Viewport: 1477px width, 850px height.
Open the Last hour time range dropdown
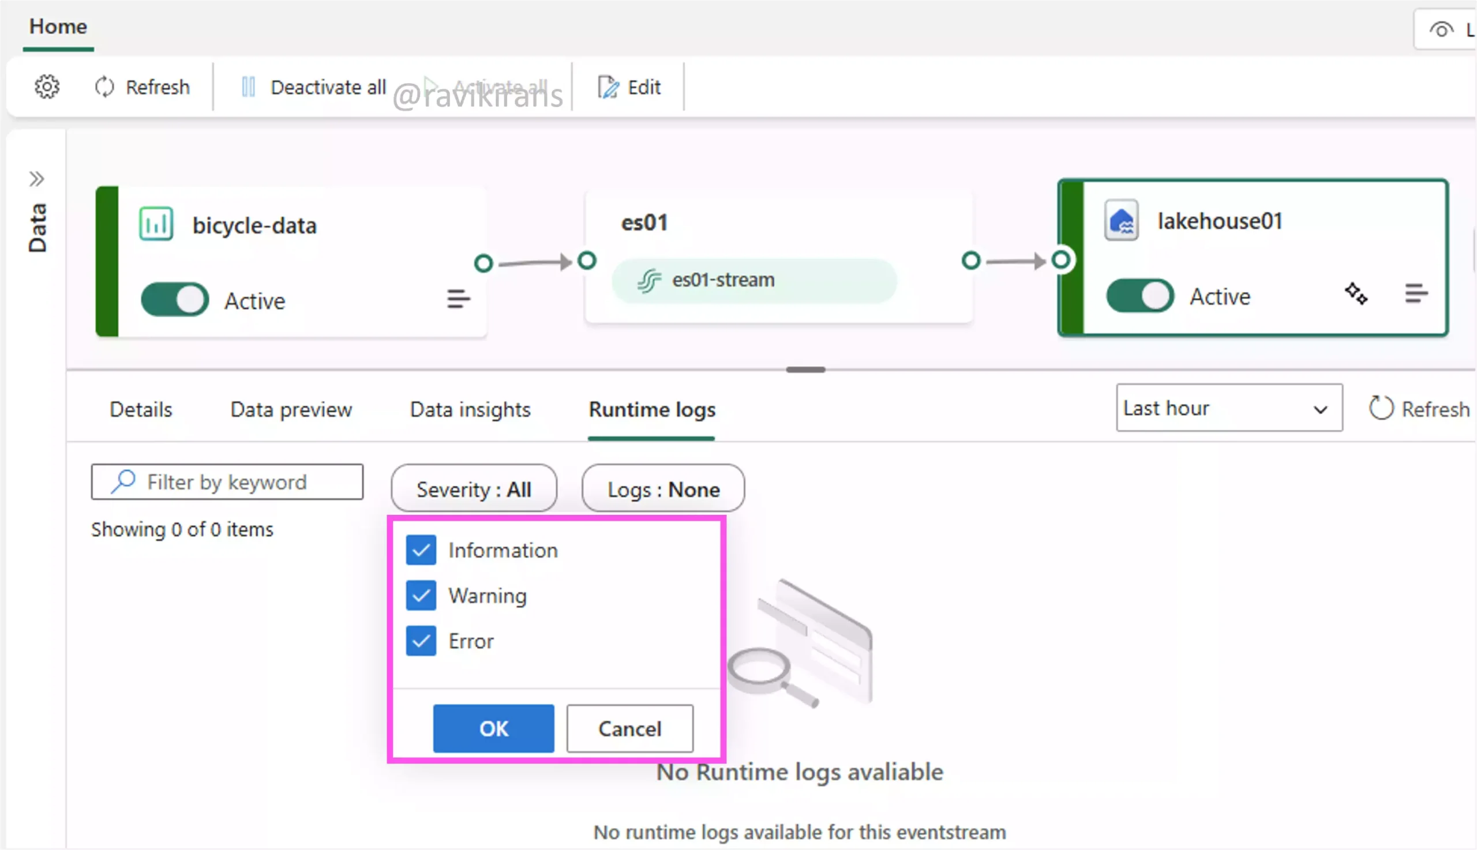(x=1229, y=408)
